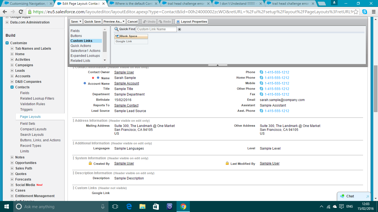The width and height of the screenshot is (378, 212).
Task: Click the Contact Owner's Sample User link
Action: click(124, 72)
